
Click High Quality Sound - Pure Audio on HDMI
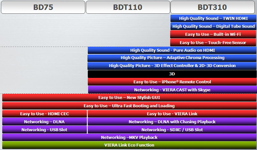pos(172,50)
